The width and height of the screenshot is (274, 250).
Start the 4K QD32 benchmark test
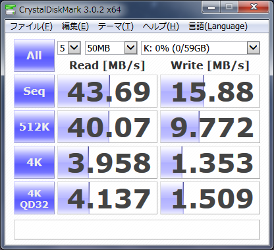click(x=34, y=198)
